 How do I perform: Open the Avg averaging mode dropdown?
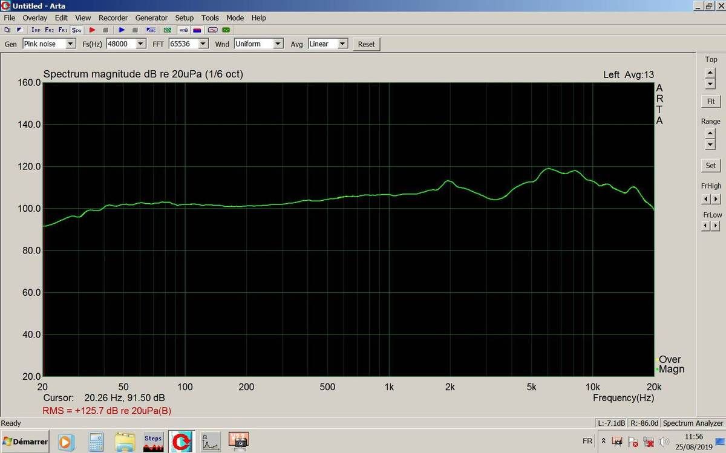[342, 44]
